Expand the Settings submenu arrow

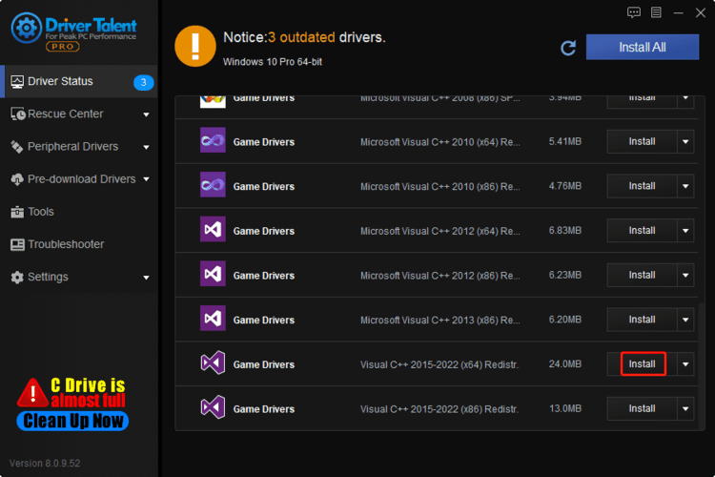146,278
